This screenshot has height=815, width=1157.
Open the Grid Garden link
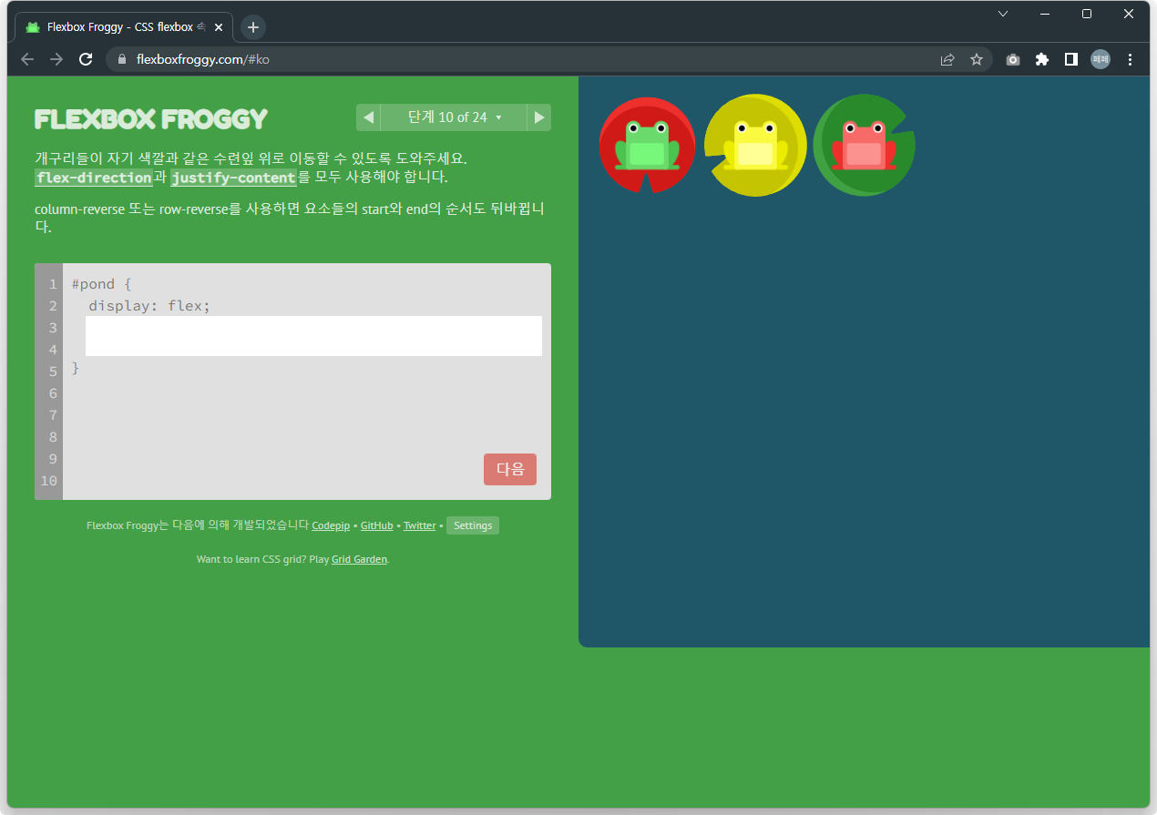click(x=360, y=559)
